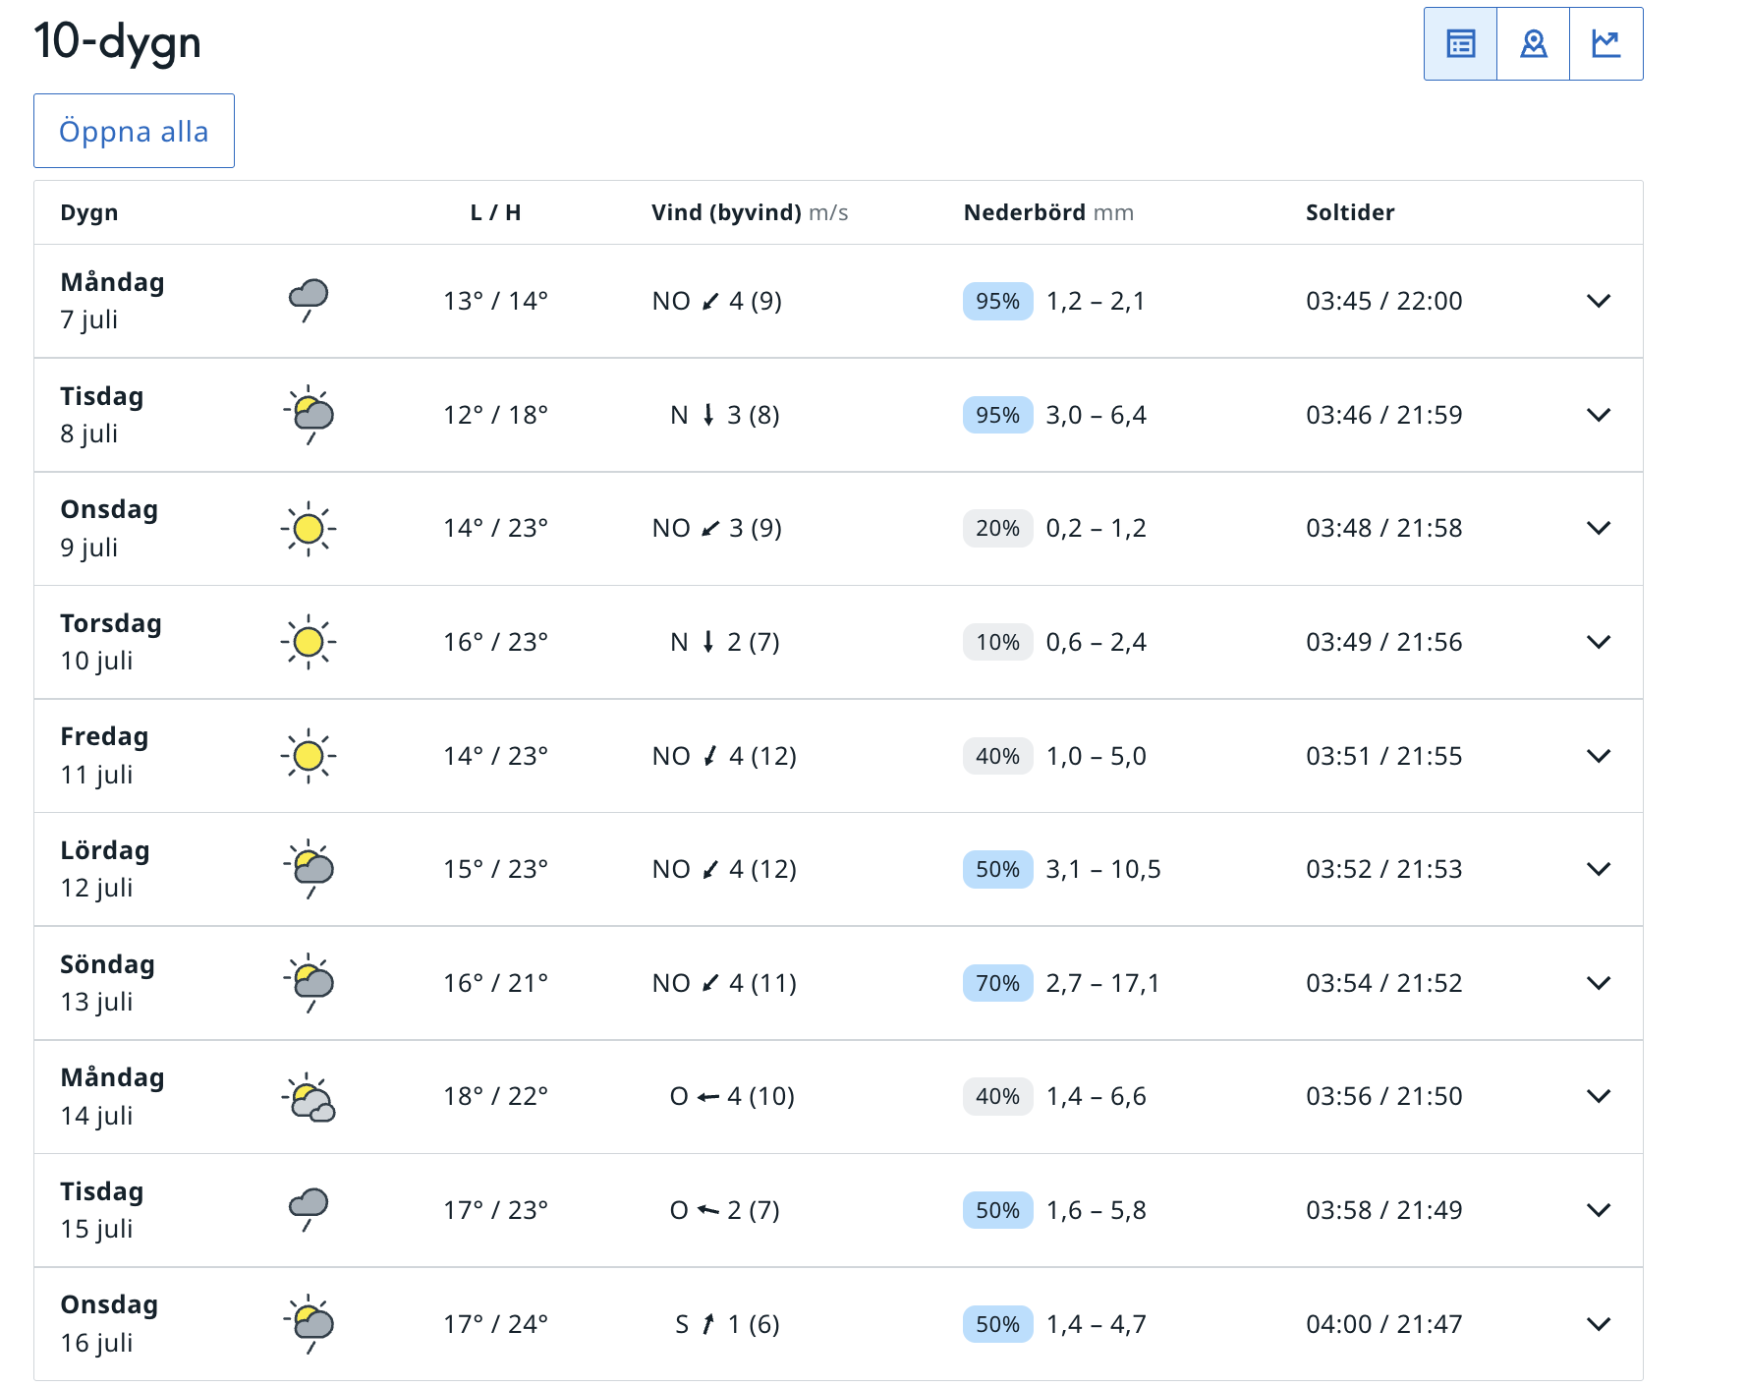Click 70% precipitation badge for 13 juli
1745x1388 pixels.
(x=997, y=983)
